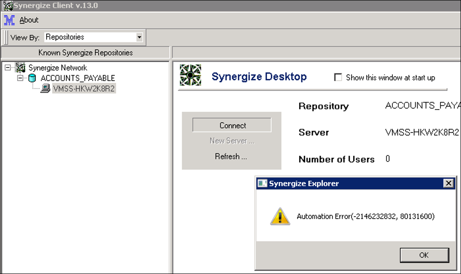Click the VMSS-HKW2K8R2 server computer icon
The image size is (461, 274).
[x=45, y=89]
